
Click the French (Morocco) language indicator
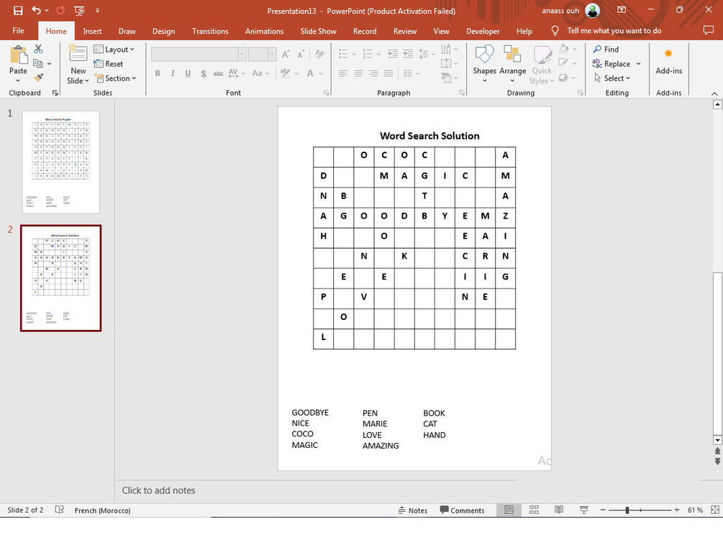[x=102, y=510]
